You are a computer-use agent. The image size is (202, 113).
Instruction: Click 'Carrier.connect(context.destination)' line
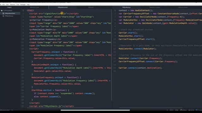click(x=140, y=68)
